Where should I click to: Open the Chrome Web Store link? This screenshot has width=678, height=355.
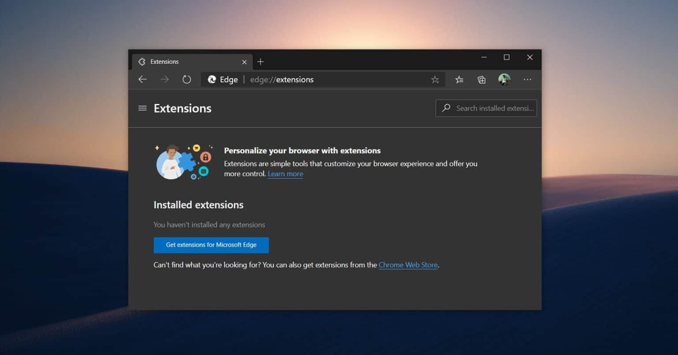(408, 265)
